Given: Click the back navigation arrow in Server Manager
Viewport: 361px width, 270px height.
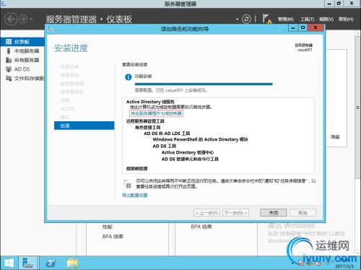Looking at the screenshot, I should (11, 19).
